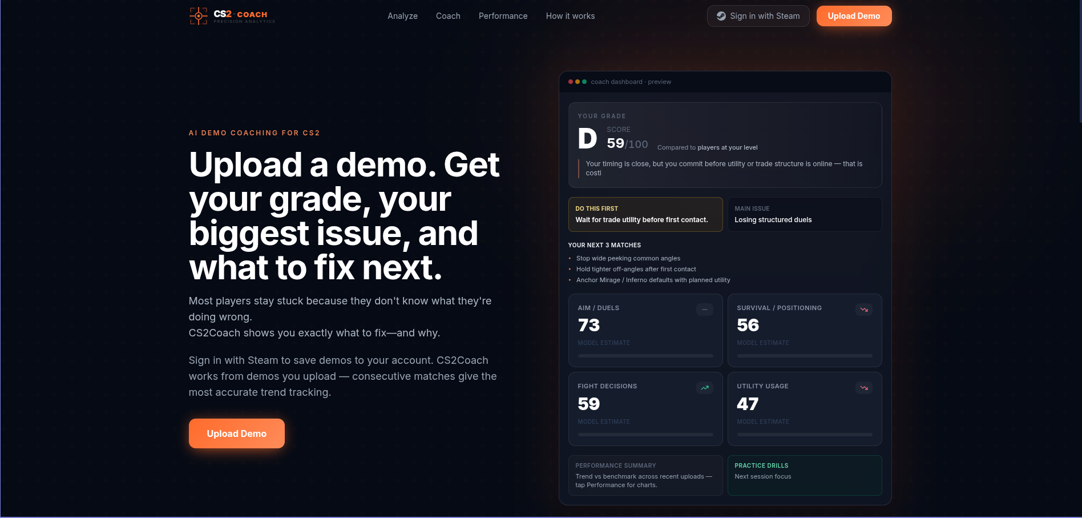The image size is (1082, 518).
Task: Click the Survival / Positioning progress bar
Action: 805,356
